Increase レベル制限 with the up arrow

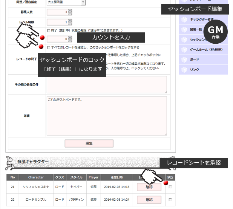pyautogui.click(x=70, y=21)
